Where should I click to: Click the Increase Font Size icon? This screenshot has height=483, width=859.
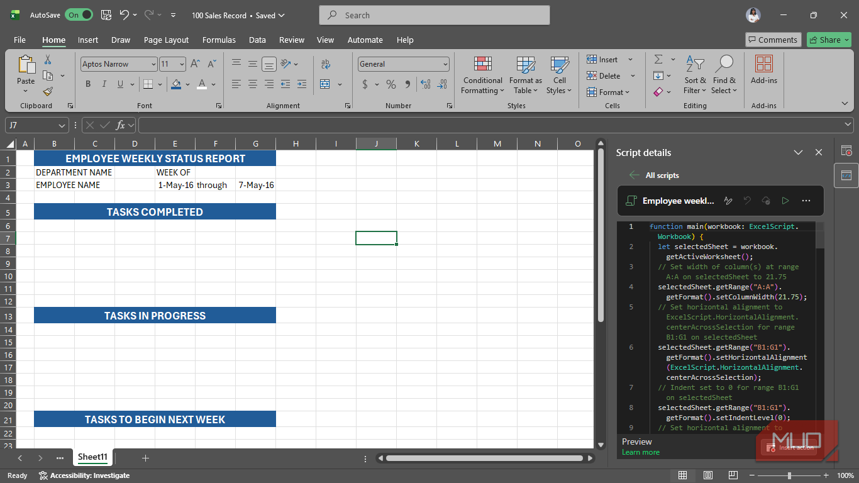[x=195, y=64]
